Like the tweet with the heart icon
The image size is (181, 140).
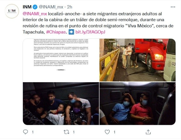coord(107,132)
